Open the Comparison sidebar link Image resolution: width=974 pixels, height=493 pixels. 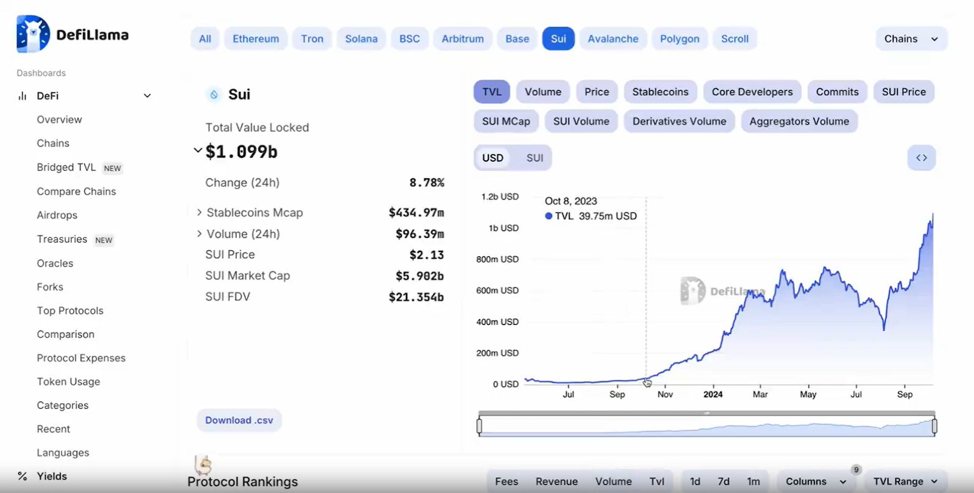click(66, 335)
